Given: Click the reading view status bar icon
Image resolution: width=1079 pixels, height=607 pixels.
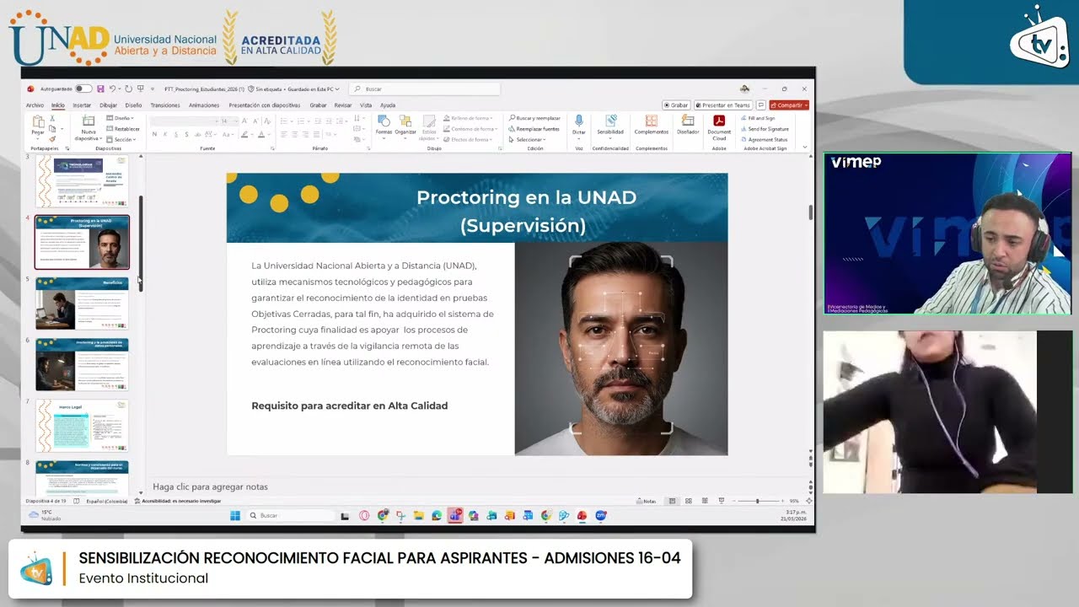Looking at the screenshot, I should click(x=705, y=501).
